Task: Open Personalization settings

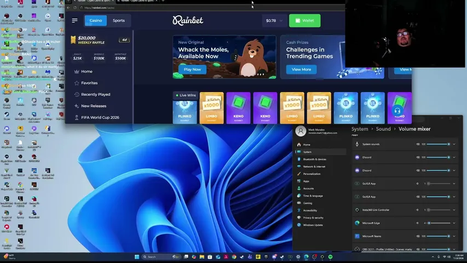Action: 312,174
